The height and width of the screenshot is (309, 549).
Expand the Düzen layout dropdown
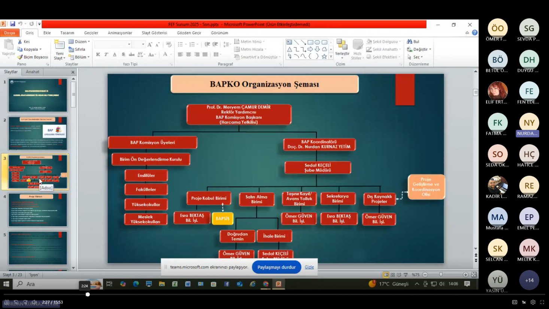point(80,42)
